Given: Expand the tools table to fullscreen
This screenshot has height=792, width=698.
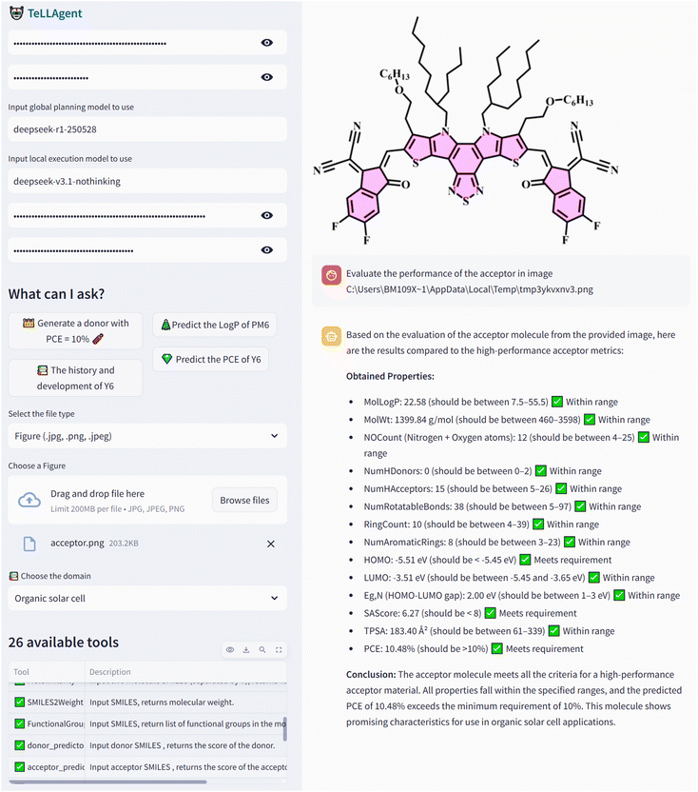Looking at the screenshot, I should click(x=279, y=650).
